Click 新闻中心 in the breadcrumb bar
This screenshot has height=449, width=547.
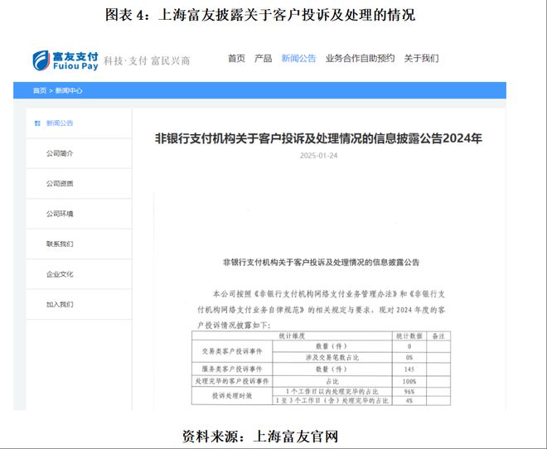click(70, 90)
